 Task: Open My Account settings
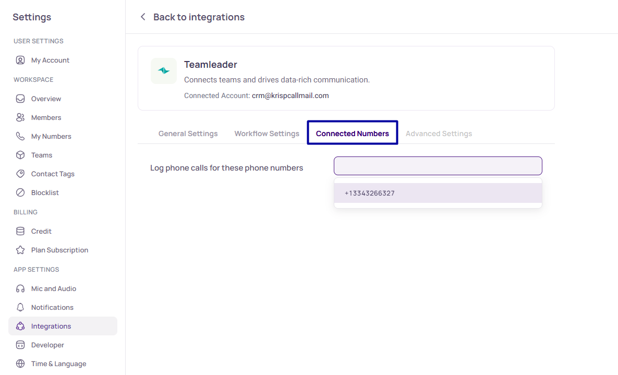[50, 61]
